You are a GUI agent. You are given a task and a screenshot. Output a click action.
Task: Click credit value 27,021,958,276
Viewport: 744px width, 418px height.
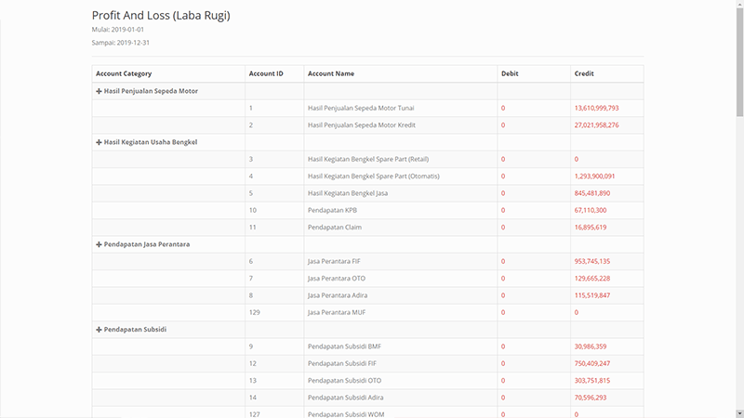596,125
